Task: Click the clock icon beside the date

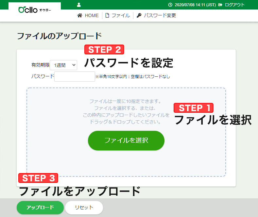Action: [x=170, y=5]
